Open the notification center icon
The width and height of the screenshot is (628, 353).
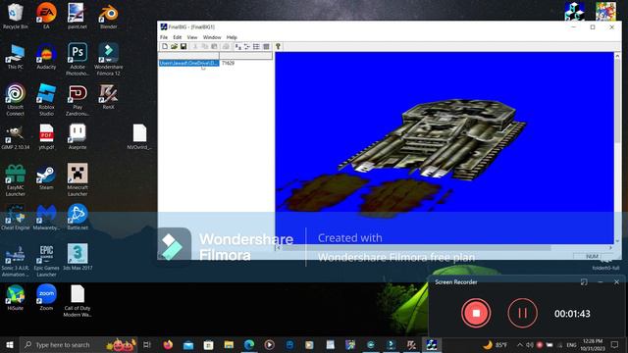coord(615,344)
